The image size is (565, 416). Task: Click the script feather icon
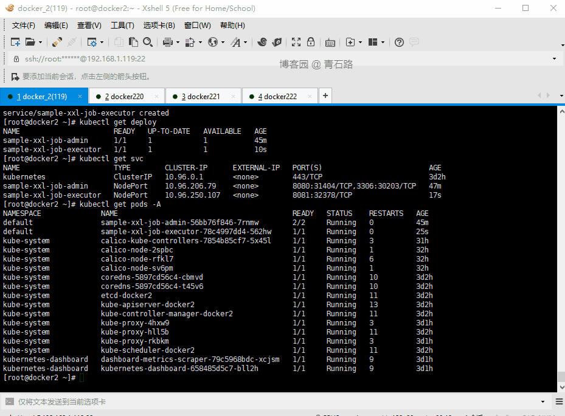pyautogui.click(x=277, y=42)
